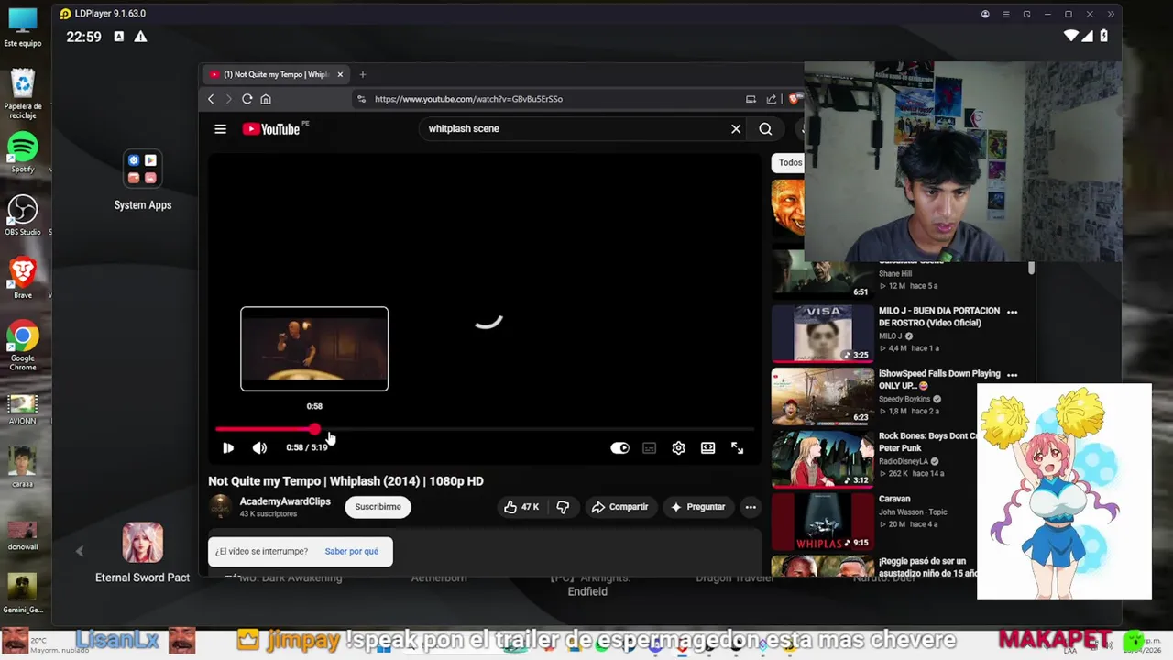This screenshot has height=660, width=1173.
Task: Open the Papelera de reciclaje icon
Action: pos(23,94)
